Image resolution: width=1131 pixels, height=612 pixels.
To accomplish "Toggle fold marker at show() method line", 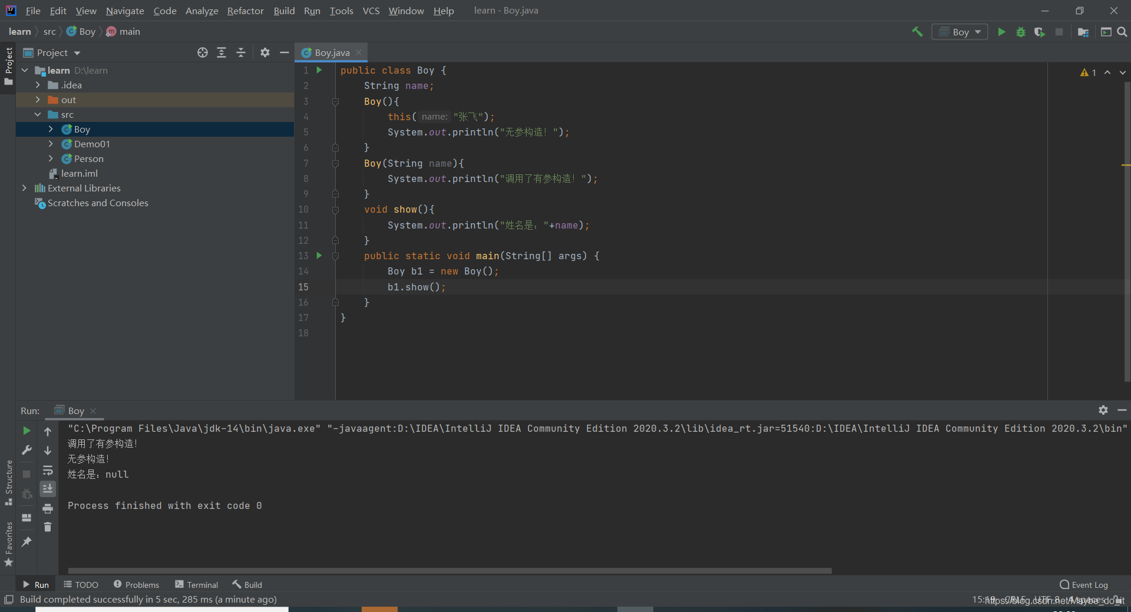I will point(335,209).
